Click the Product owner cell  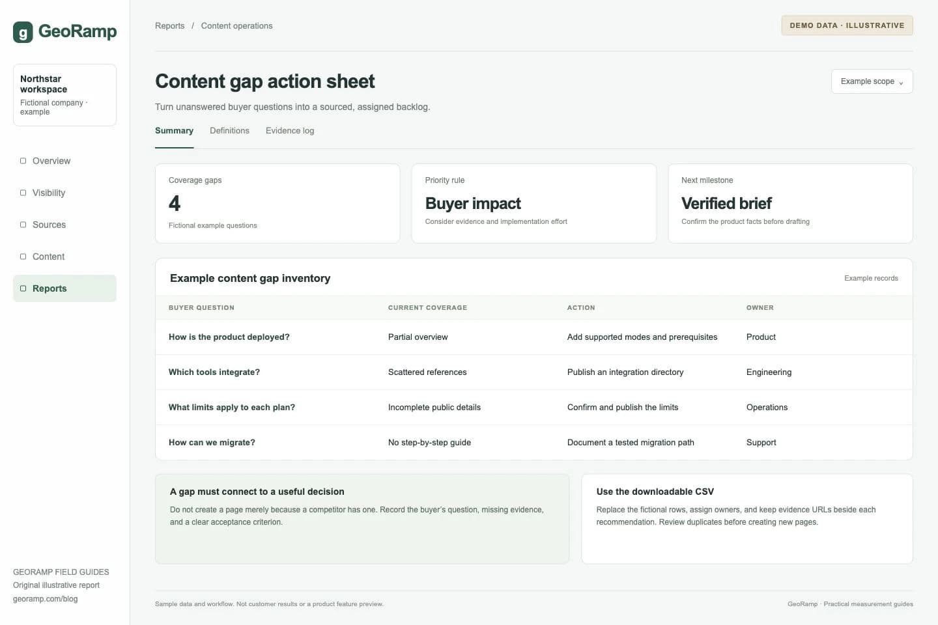point(761,337)
